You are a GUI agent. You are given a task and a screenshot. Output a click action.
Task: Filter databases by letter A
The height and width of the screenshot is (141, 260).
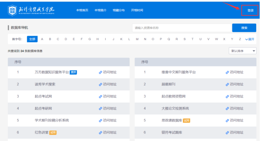click(42, 39)
